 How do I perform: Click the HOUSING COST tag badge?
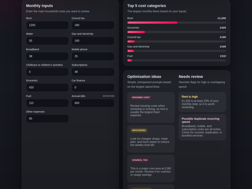click(x=141, y=97)
